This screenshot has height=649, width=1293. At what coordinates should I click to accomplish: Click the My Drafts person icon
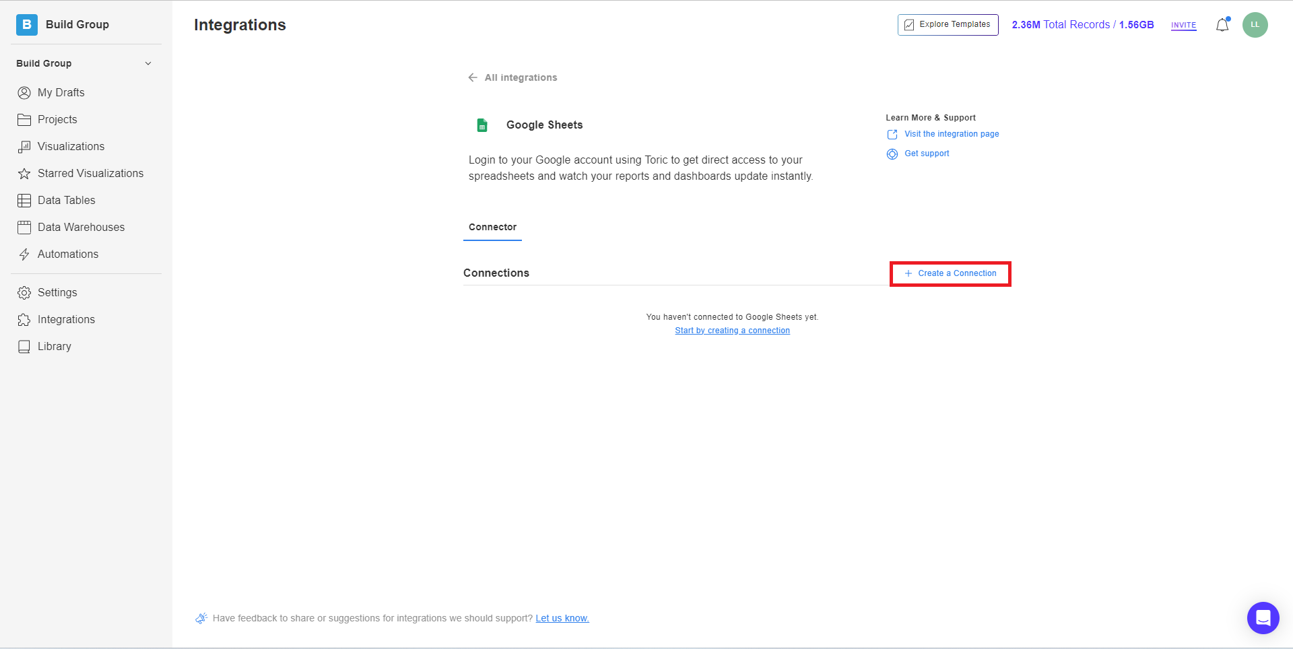point(24,92)
